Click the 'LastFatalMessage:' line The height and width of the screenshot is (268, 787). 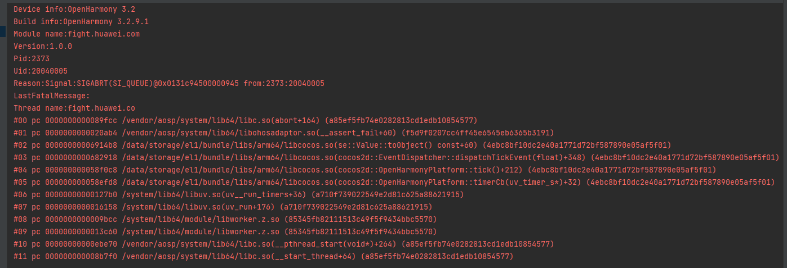point(52,96)
